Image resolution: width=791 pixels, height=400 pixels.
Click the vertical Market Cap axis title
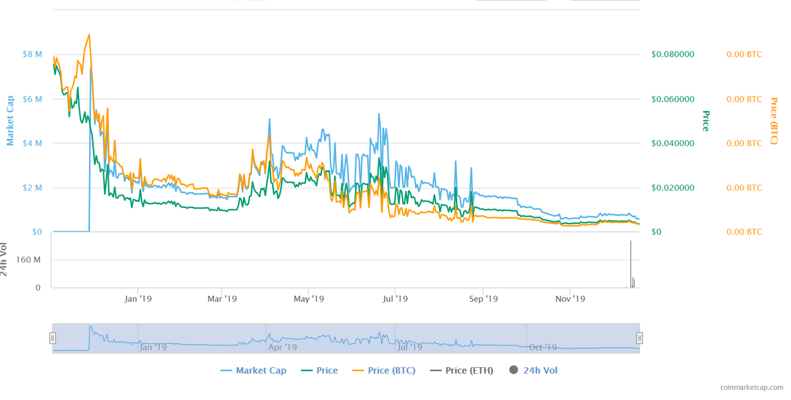click(10, 120)
